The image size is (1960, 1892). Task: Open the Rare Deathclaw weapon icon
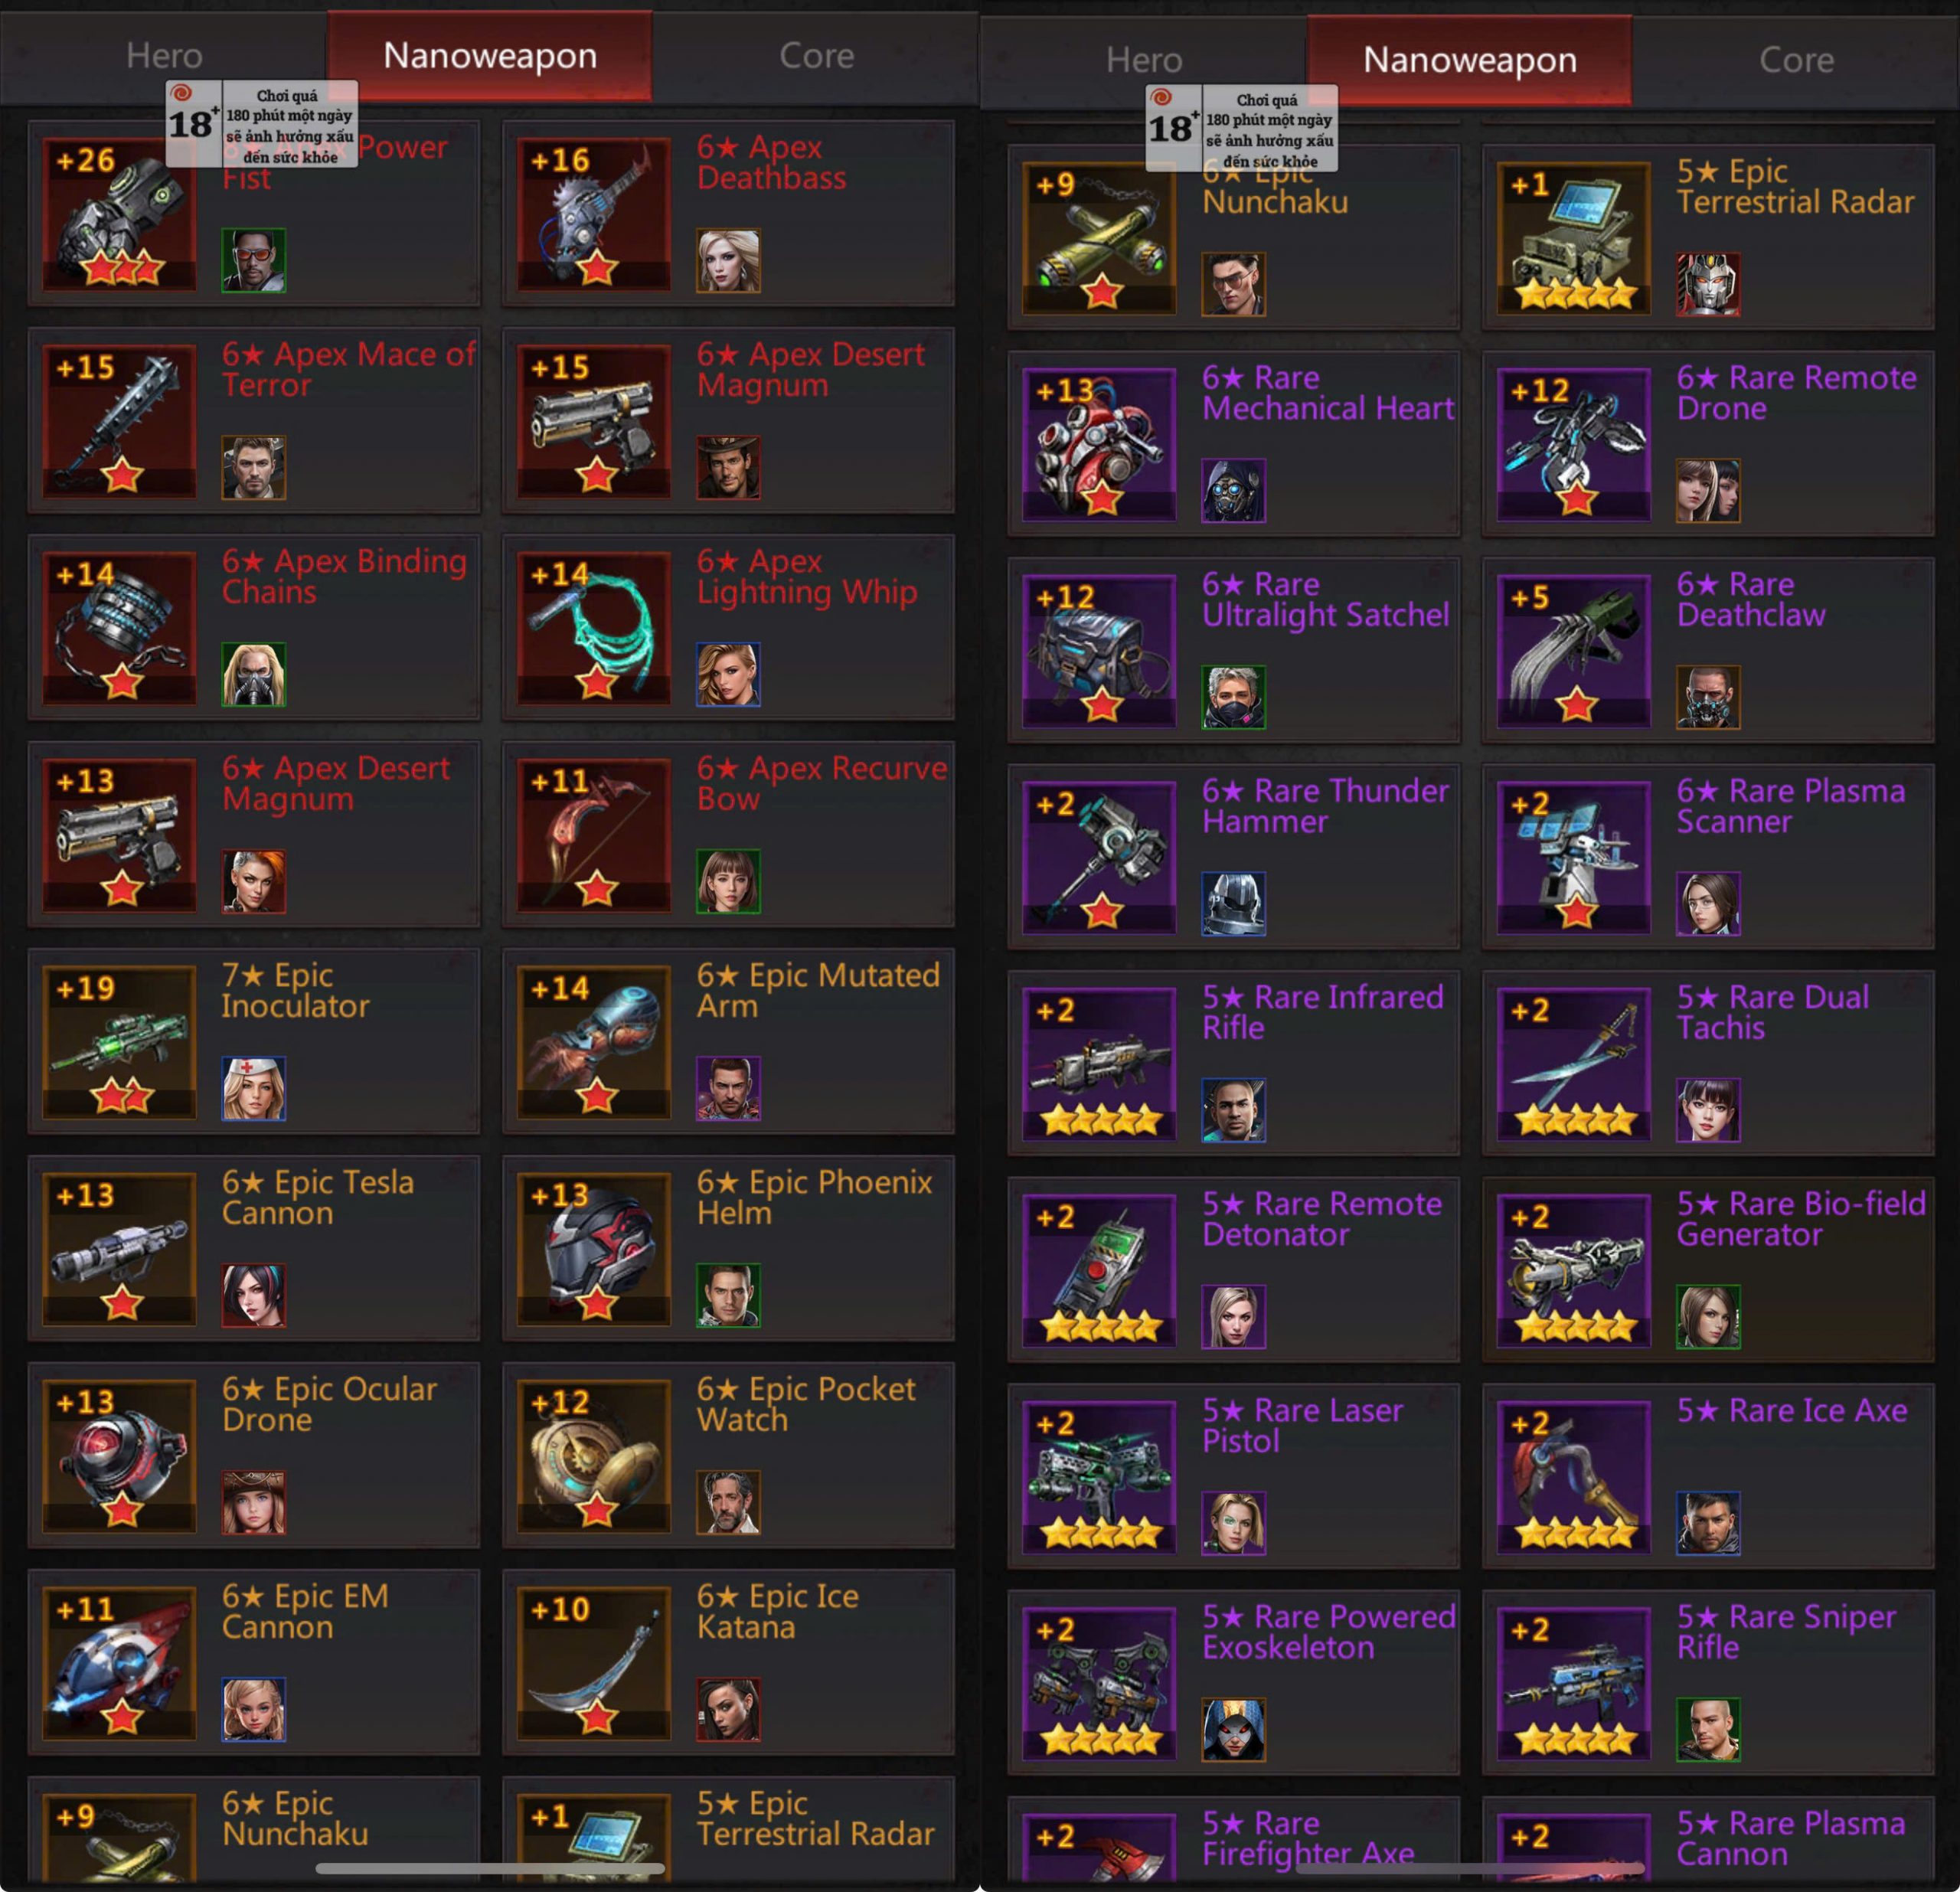click(1574, 651)
